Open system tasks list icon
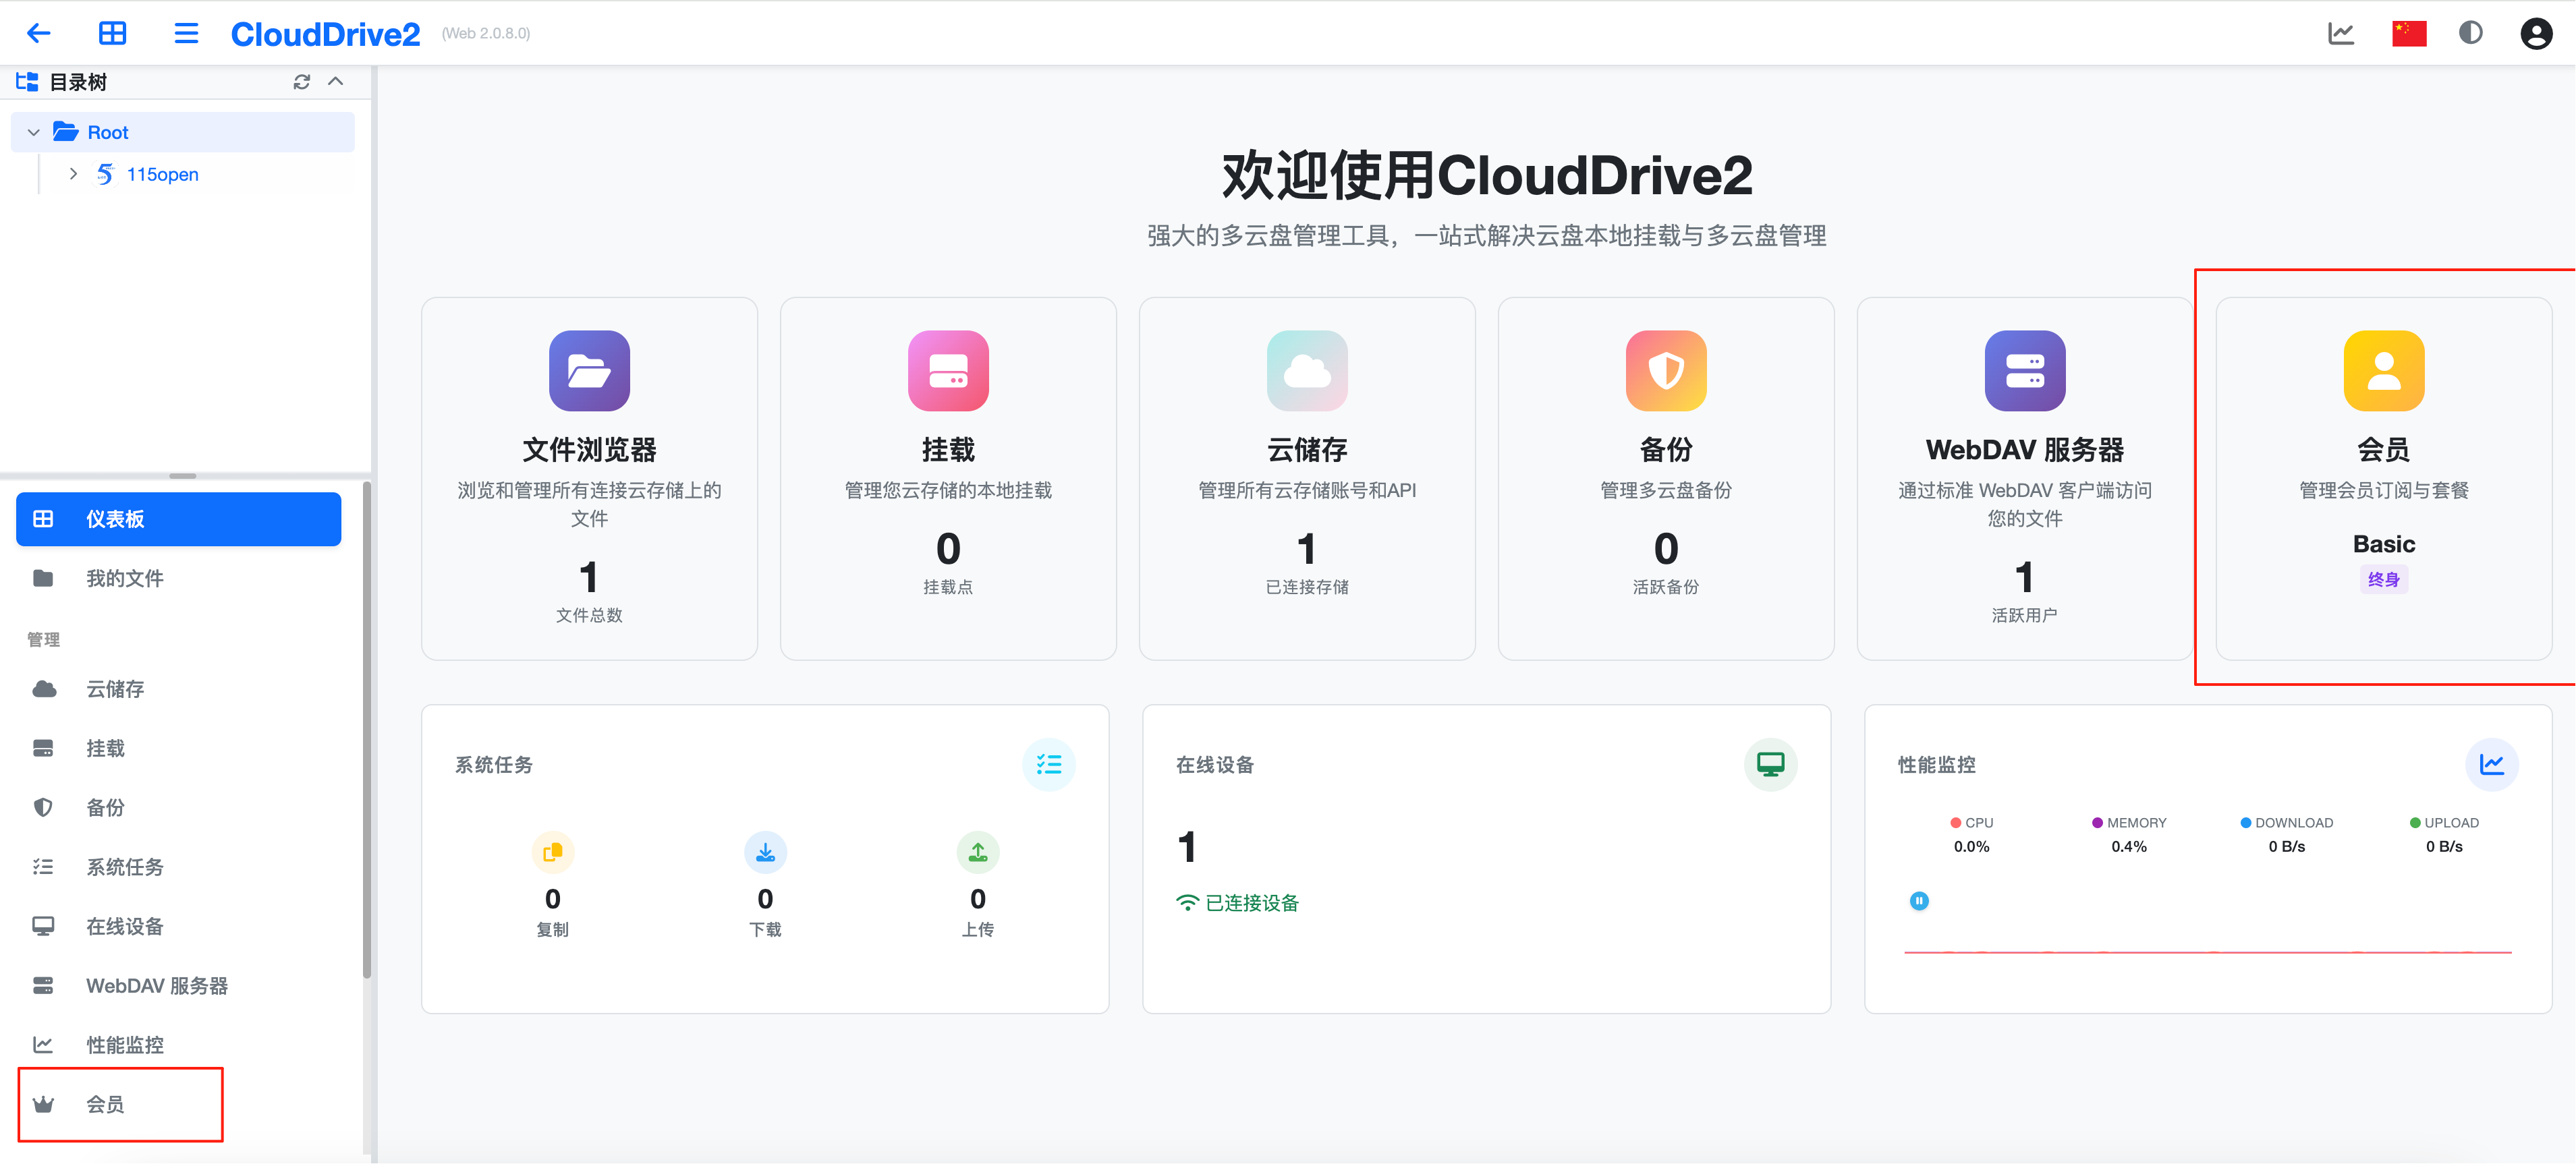Screen dimensions: 2576x1164 1048,764
